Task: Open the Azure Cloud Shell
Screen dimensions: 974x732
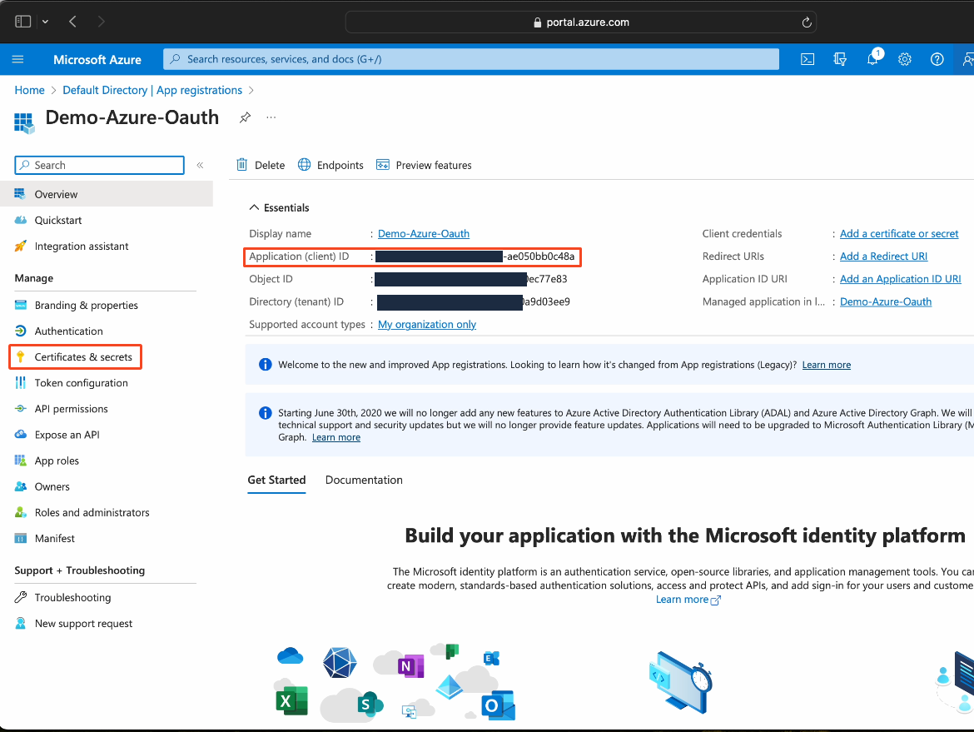Action: (807, 59)
